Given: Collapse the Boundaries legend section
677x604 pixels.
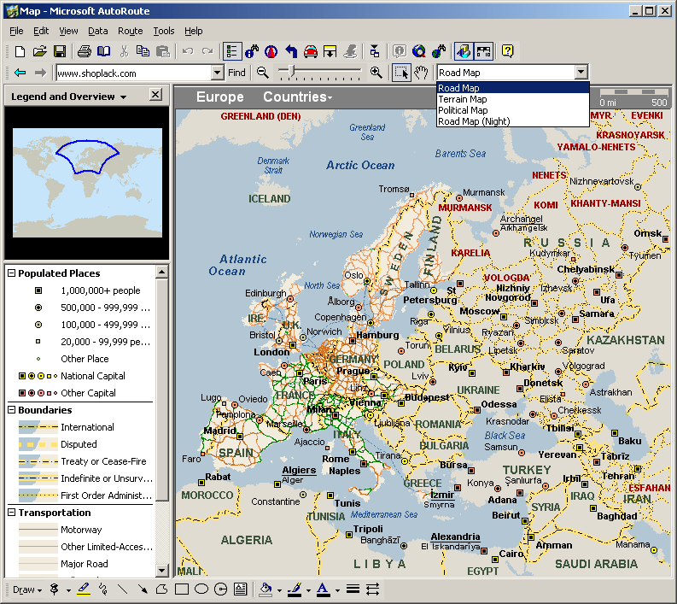Looking at the screenshot, I should 12,409.
